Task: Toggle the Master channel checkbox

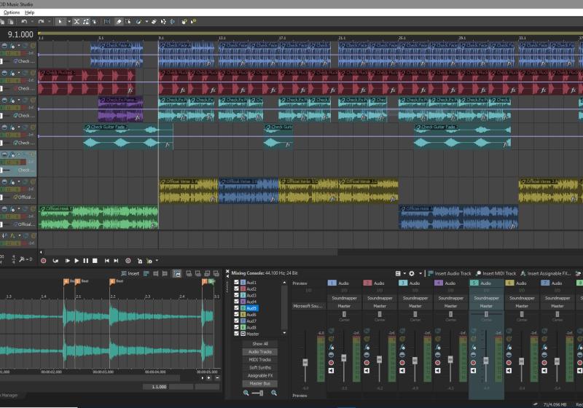Action: click(236, 334)
